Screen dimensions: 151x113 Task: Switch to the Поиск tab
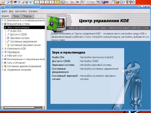tap(16, 16)
